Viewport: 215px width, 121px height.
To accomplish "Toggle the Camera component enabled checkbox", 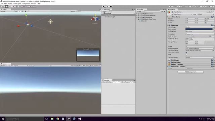I will click(x=171, y=25).
